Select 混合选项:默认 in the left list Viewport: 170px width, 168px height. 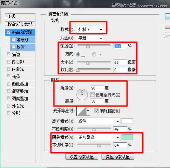20,24
